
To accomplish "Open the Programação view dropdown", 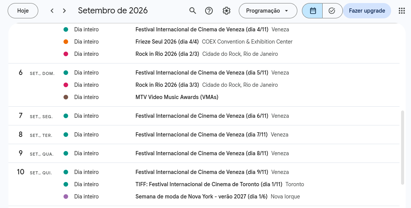I will pos(268,11).
